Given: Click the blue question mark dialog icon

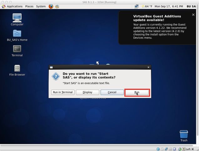Looking at the screenshot, I should pos(56,76).
